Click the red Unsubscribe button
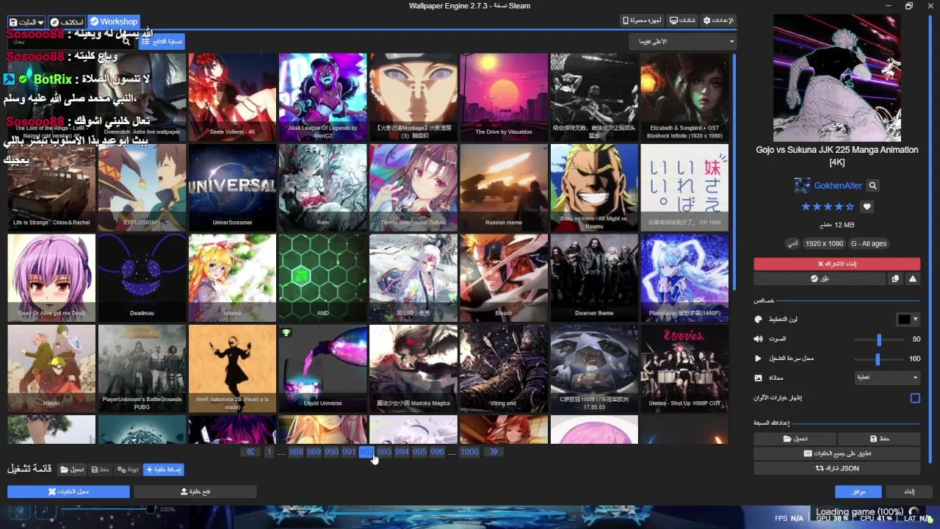940x529 pixels. 837,264
